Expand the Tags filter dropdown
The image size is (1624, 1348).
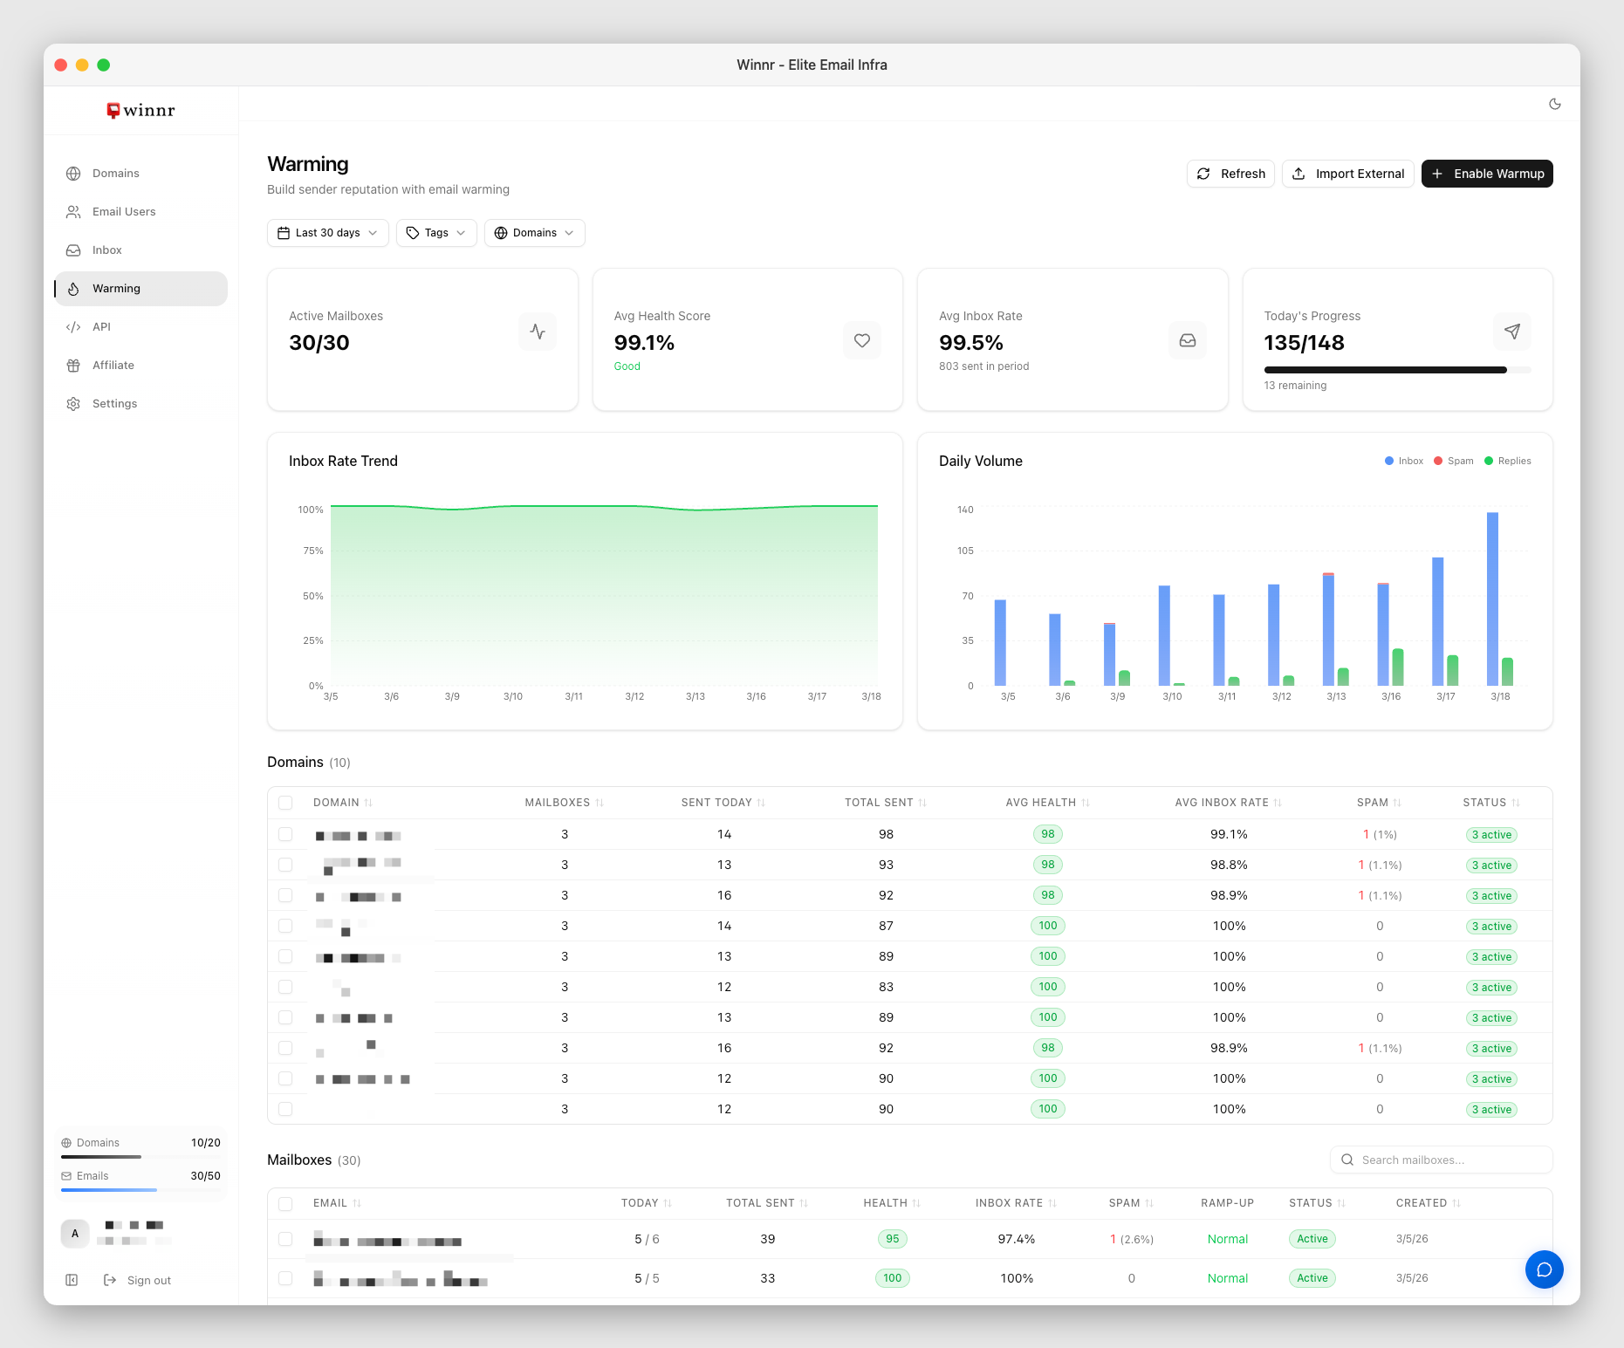(x=435, y=232)
